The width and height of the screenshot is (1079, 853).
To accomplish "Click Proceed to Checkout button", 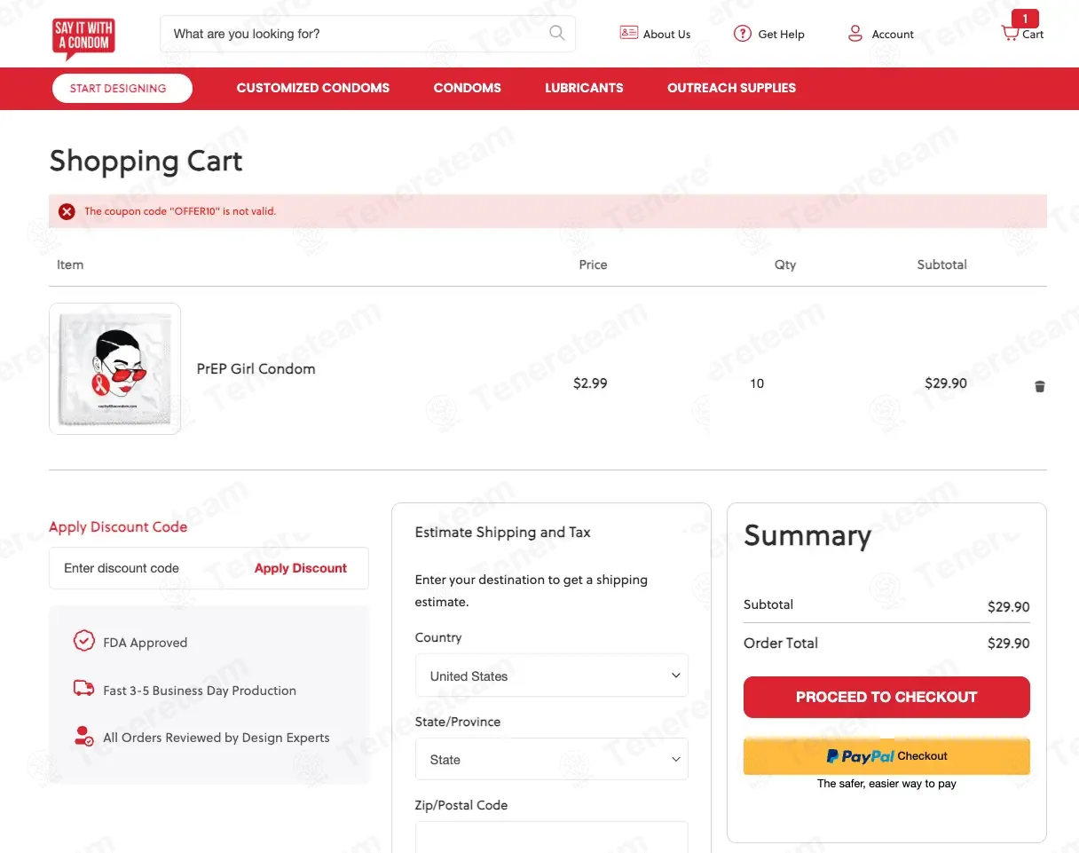I will click(886, 697).
